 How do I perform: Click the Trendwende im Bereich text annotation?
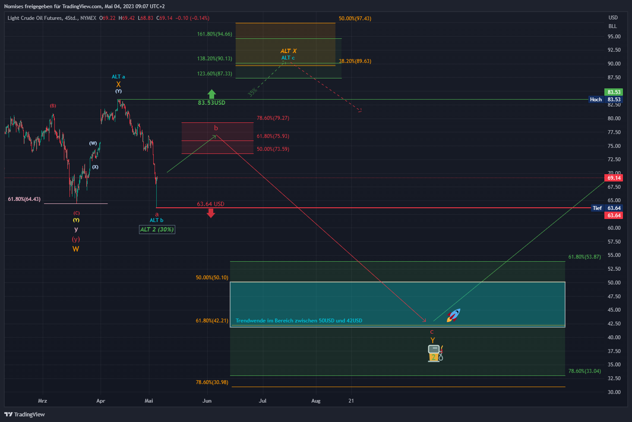click(299, 321)
